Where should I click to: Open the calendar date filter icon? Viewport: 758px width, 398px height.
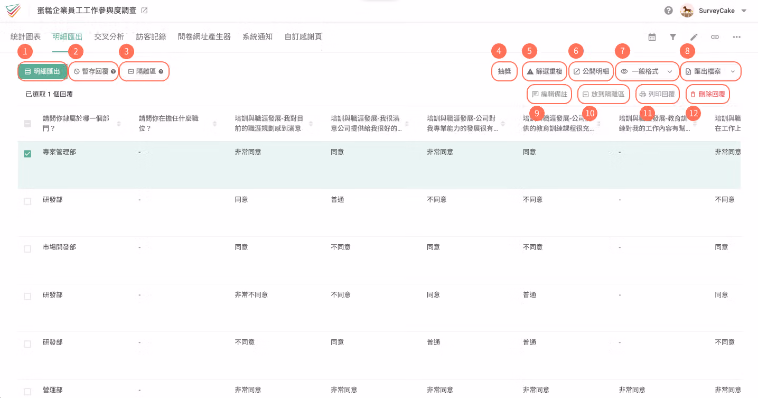click(652, 37)
